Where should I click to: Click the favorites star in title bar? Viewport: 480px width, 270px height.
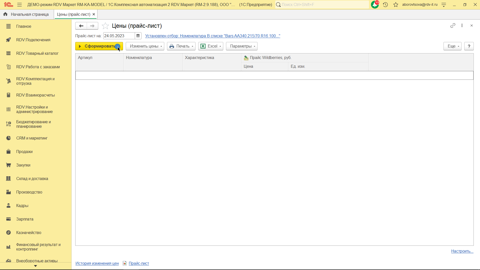[396, 5]
